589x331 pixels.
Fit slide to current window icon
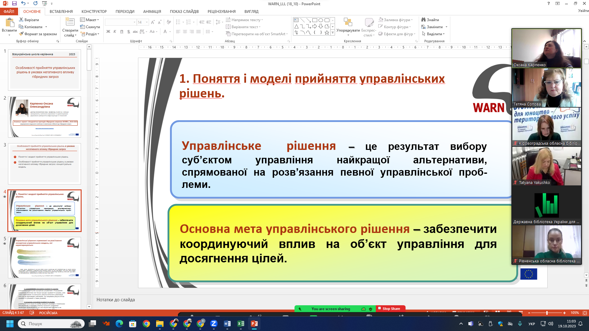tap(585, 313)
